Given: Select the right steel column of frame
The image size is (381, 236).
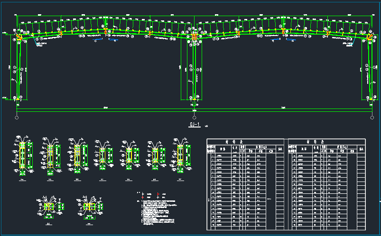Looking at the screenshot, I should pos(368,71).
